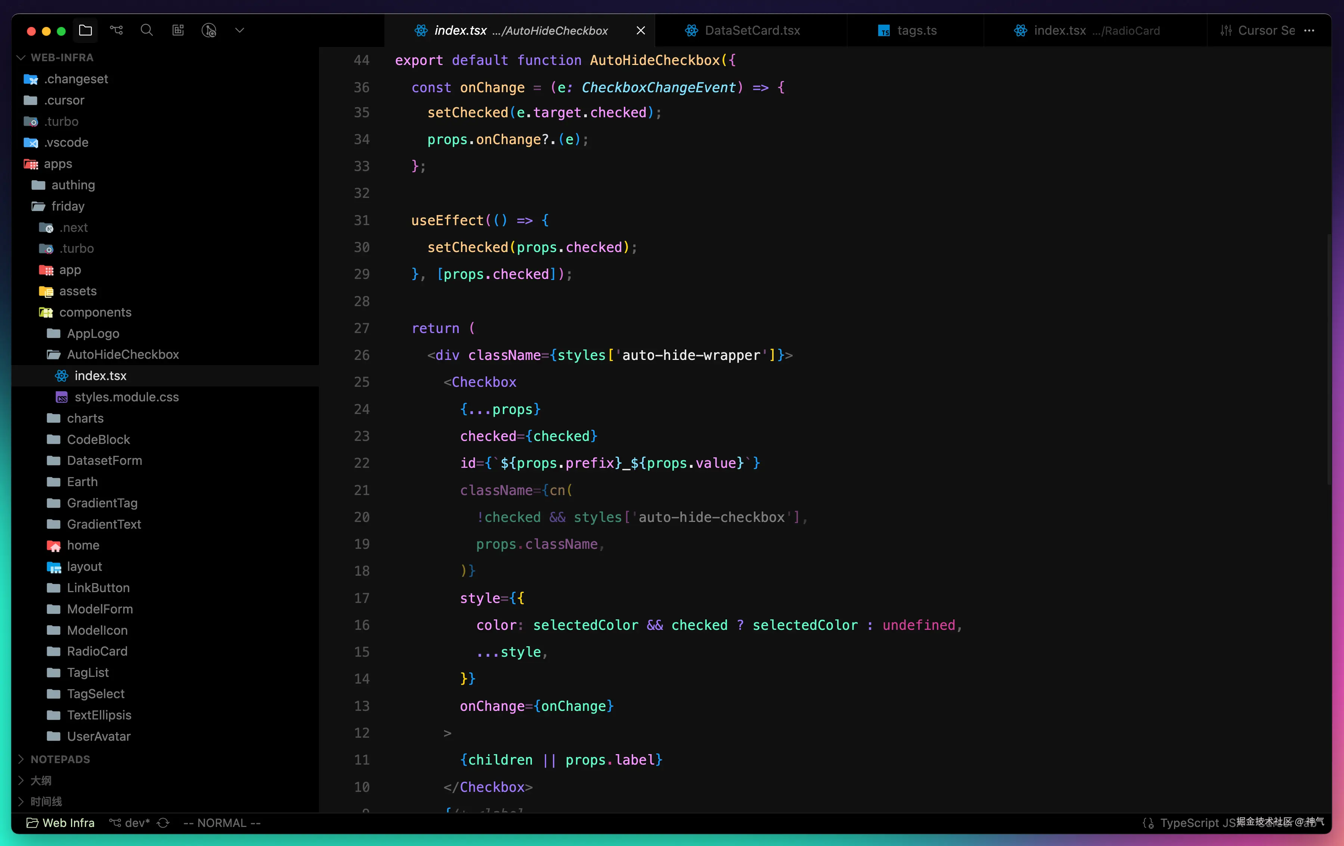The height and width of the screenshot is (846, 1344).
Task: Click the Web Infra workspace button
Action: (61, 822)
